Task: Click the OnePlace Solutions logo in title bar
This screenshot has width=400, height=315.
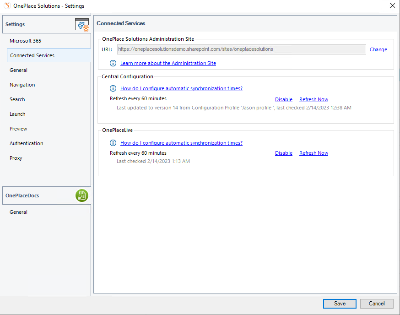Action: coord(7,6)
